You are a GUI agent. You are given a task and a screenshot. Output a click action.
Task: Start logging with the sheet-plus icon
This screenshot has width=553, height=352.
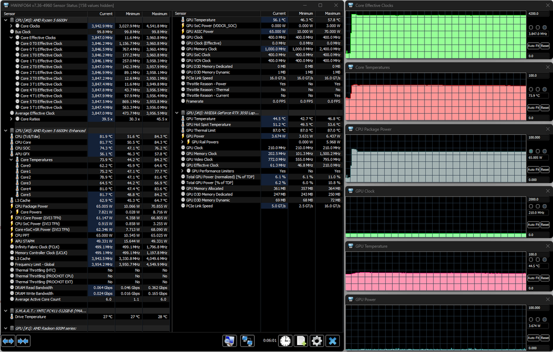point(301,341)
